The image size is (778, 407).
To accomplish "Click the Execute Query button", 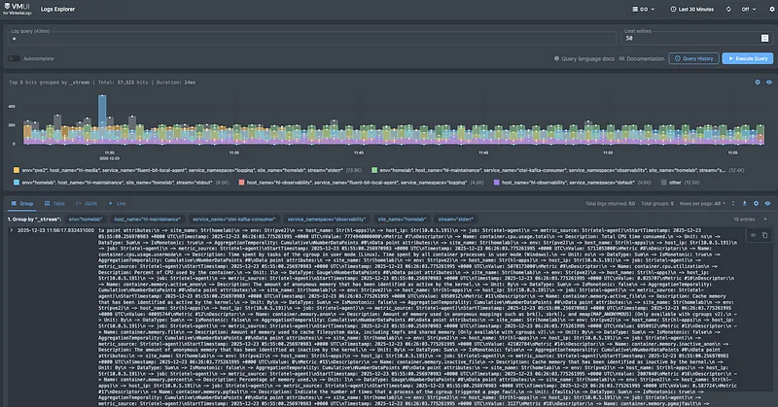I will [x=747, y=59].
